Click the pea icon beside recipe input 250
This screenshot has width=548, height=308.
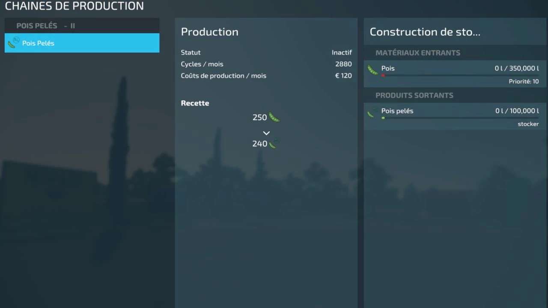click(274, 117)
